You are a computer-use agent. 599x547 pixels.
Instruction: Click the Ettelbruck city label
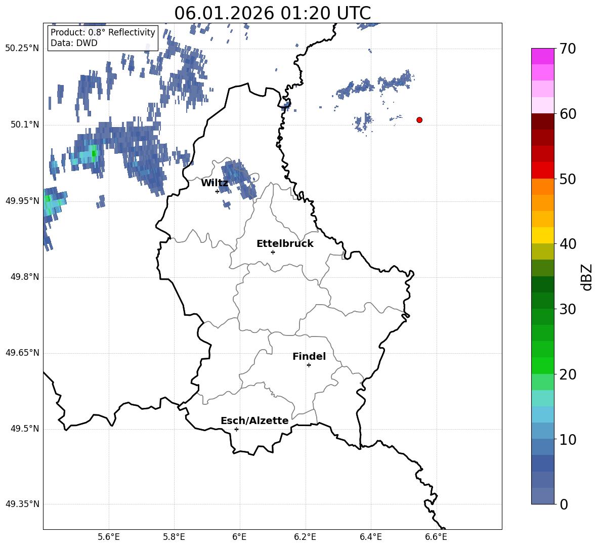click(285, 244)
